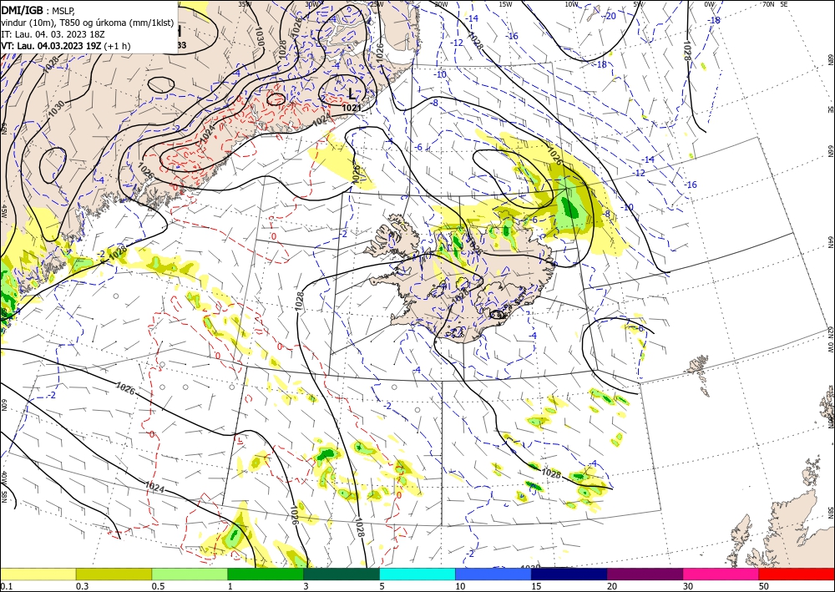This screenshot has width=835, height=592.
Task: Click the '40W' longitude label on left edge
Action: click(4, 478)
